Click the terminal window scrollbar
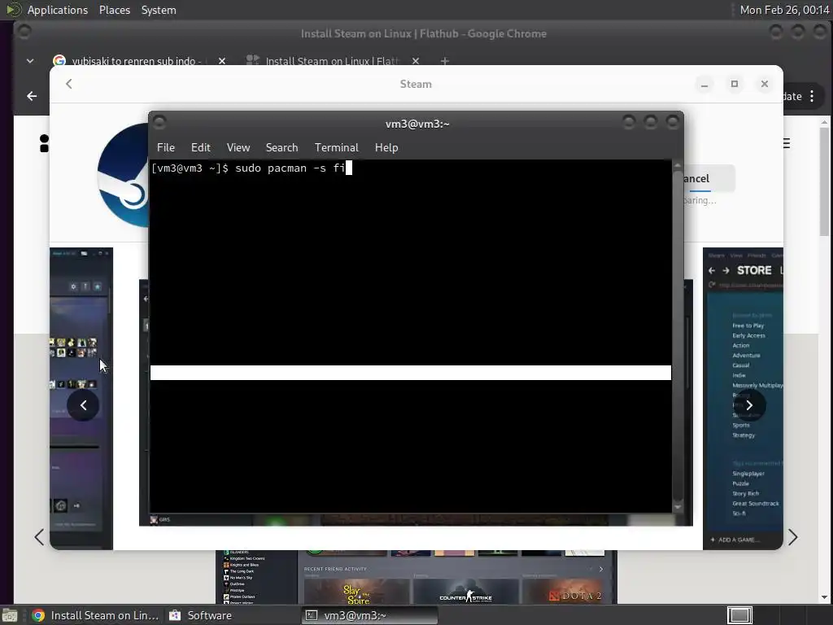The height and width of the screenshot is (625, 833). point(678,334)
